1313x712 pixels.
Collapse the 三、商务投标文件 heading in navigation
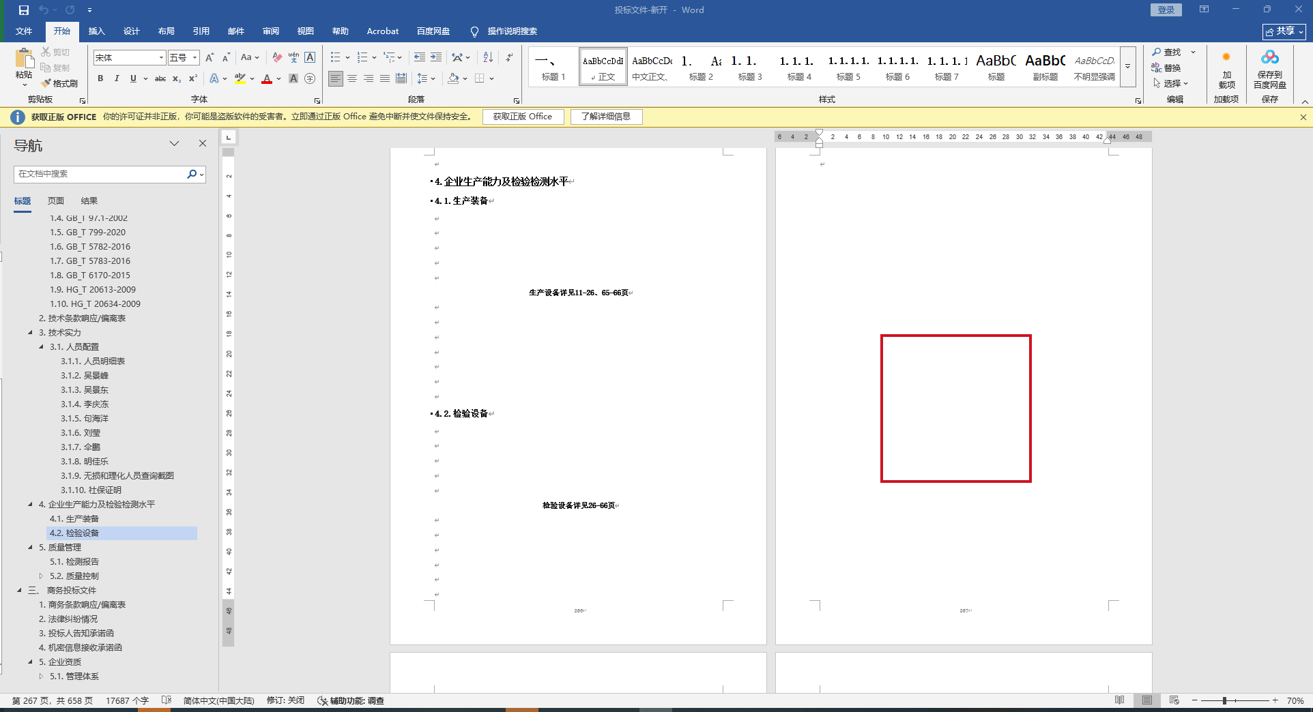click(19, 591)
